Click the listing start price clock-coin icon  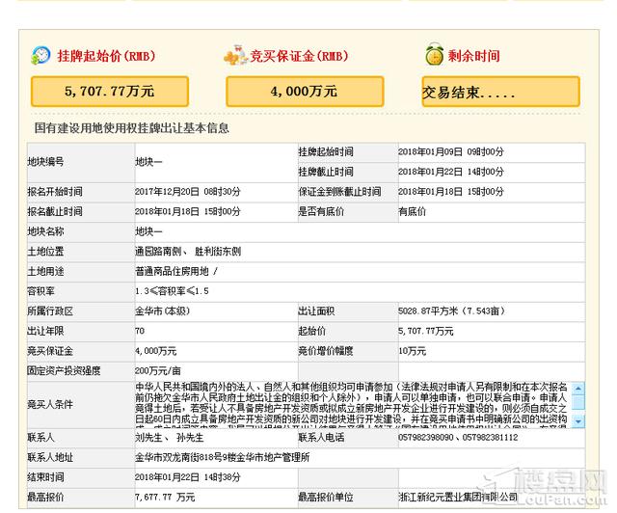(40, 56)
